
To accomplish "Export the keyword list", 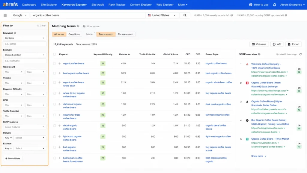I will coord(294,44).
